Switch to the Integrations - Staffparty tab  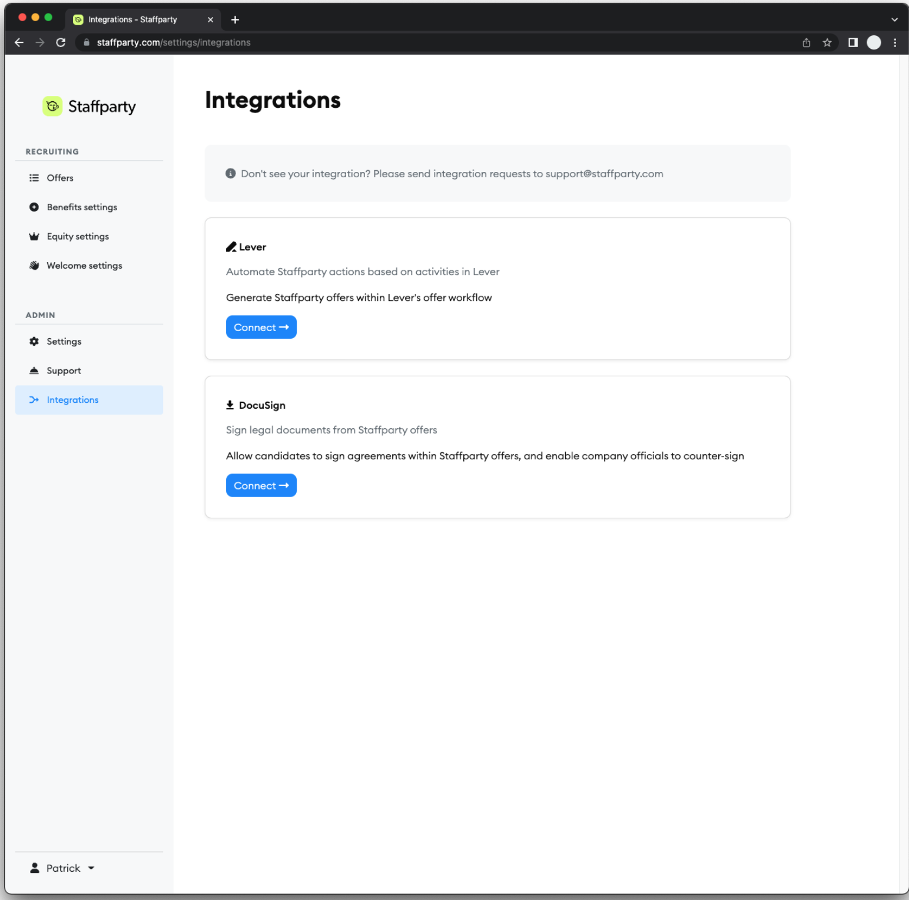[132, 19]
